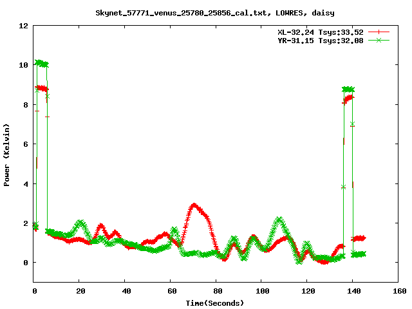This screenshot has height=309, width=412.
Task: Click the green line sample in the legend
Action: click(x=379, y=40)
